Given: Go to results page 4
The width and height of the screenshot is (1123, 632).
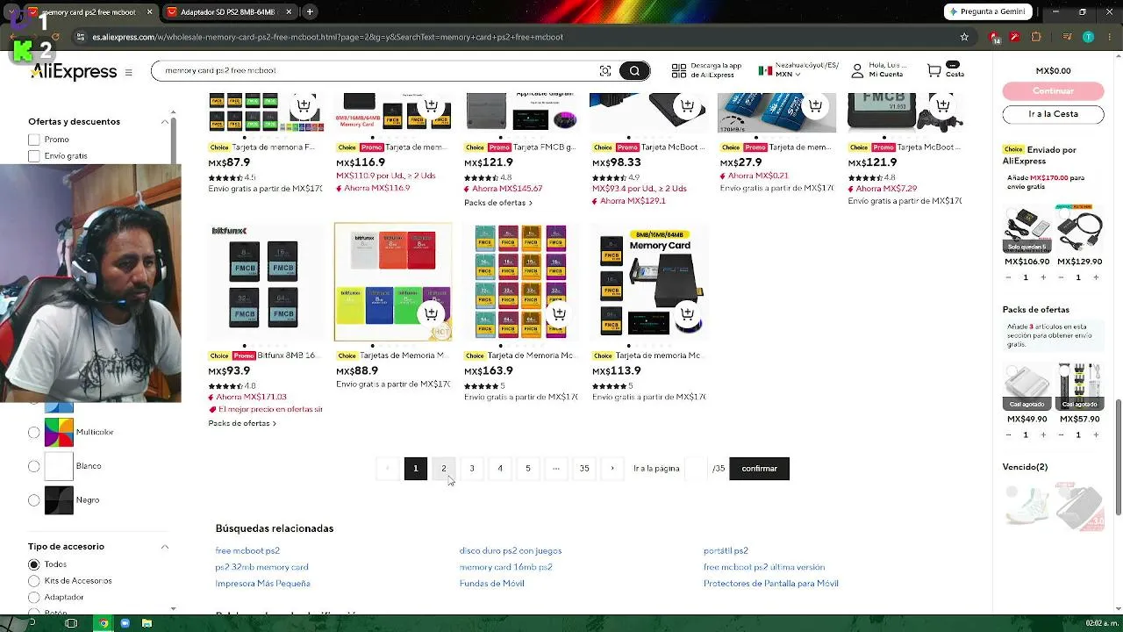Looking at the screenshot, I should pos(500,469).
